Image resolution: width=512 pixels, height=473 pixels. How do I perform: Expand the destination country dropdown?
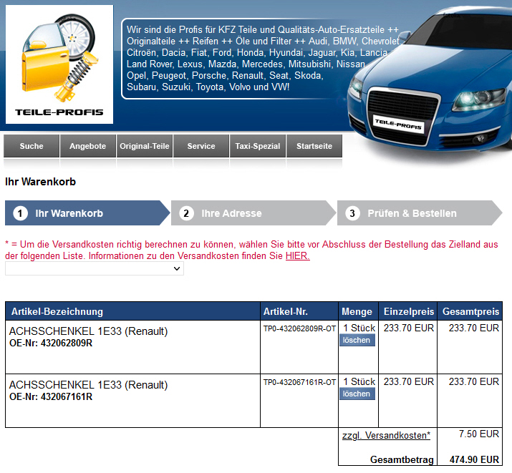95,268
